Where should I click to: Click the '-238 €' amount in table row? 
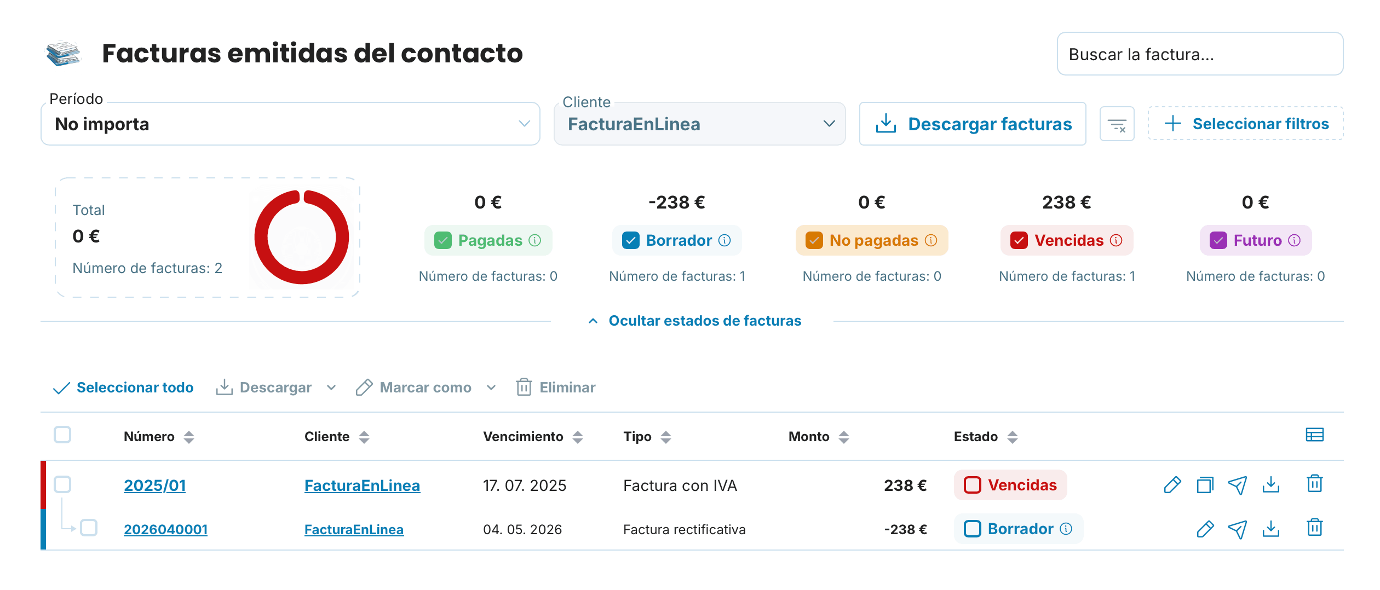pyautogui.click(x=905, y=529)
